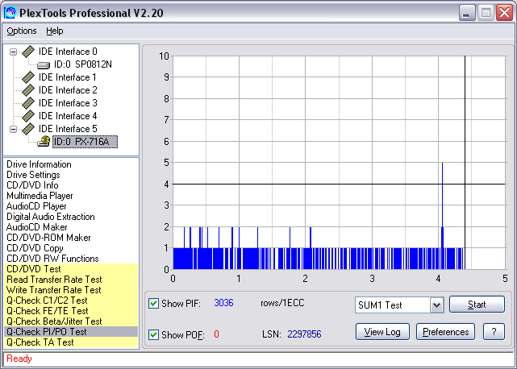This screenshot has height=369, width=517.
Task: Collapse the IDE Interface 5 tree node
Action: point(13,129)
